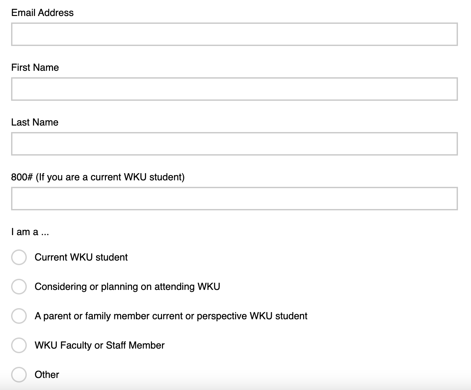The height and width of the screenshot is (390, 471).
Task: Choose the 'Other' radio button
Action: pos(19,375)
